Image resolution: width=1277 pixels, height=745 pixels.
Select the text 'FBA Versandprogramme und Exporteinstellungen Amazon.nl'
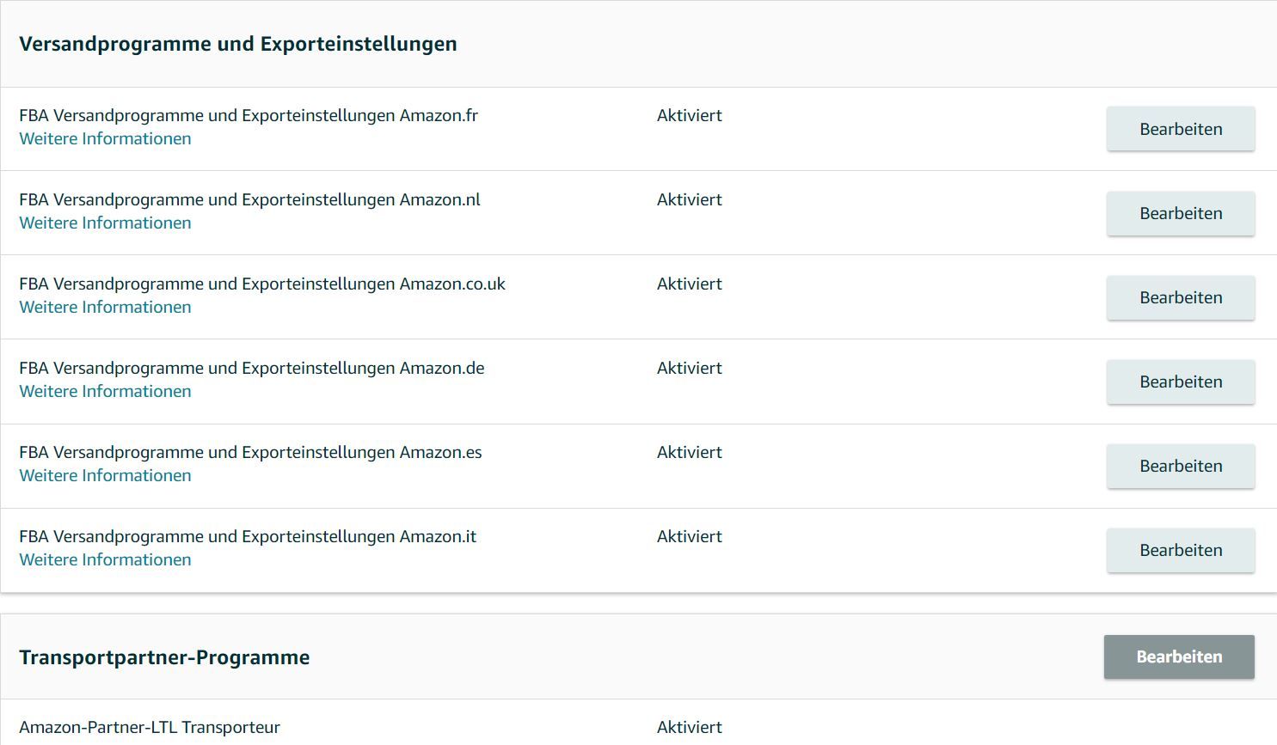click(249, 199)
